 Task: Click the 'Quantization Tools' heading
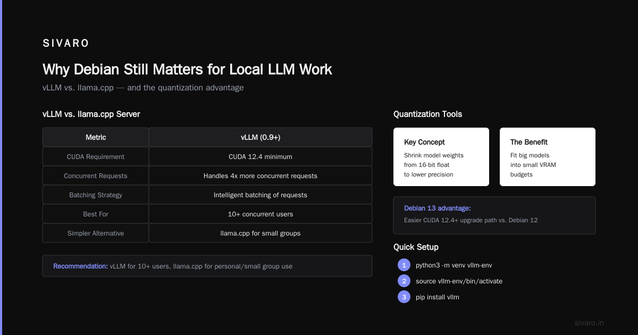pos(427,114)
